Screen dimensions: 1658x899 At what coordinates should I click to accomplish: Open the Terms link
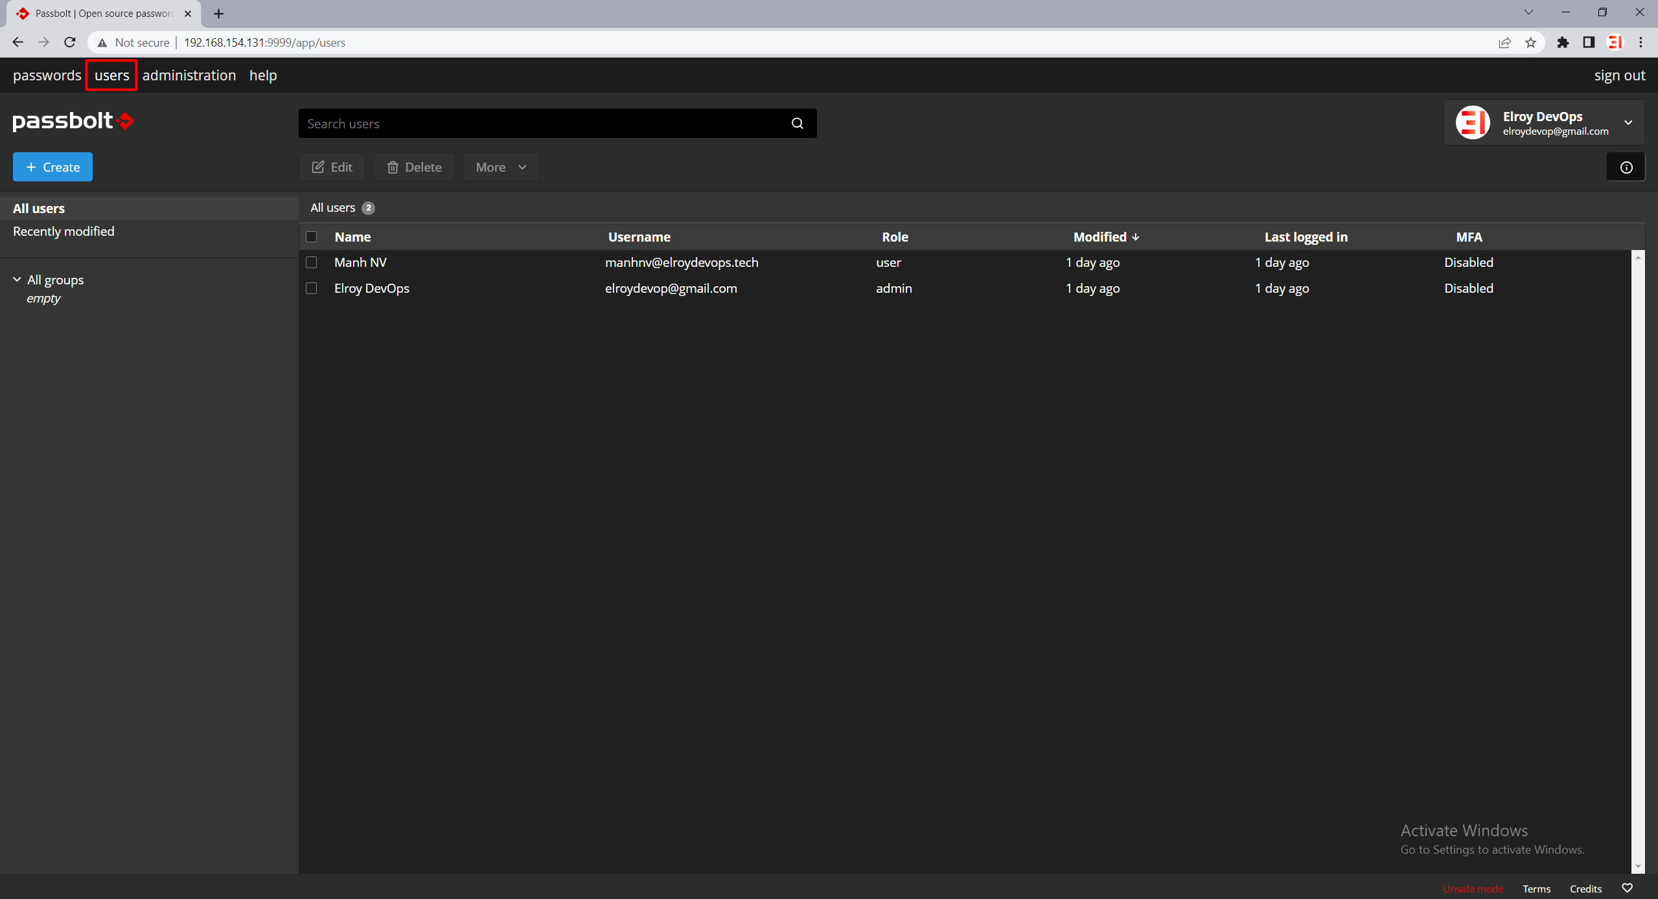click(1536, 889)
